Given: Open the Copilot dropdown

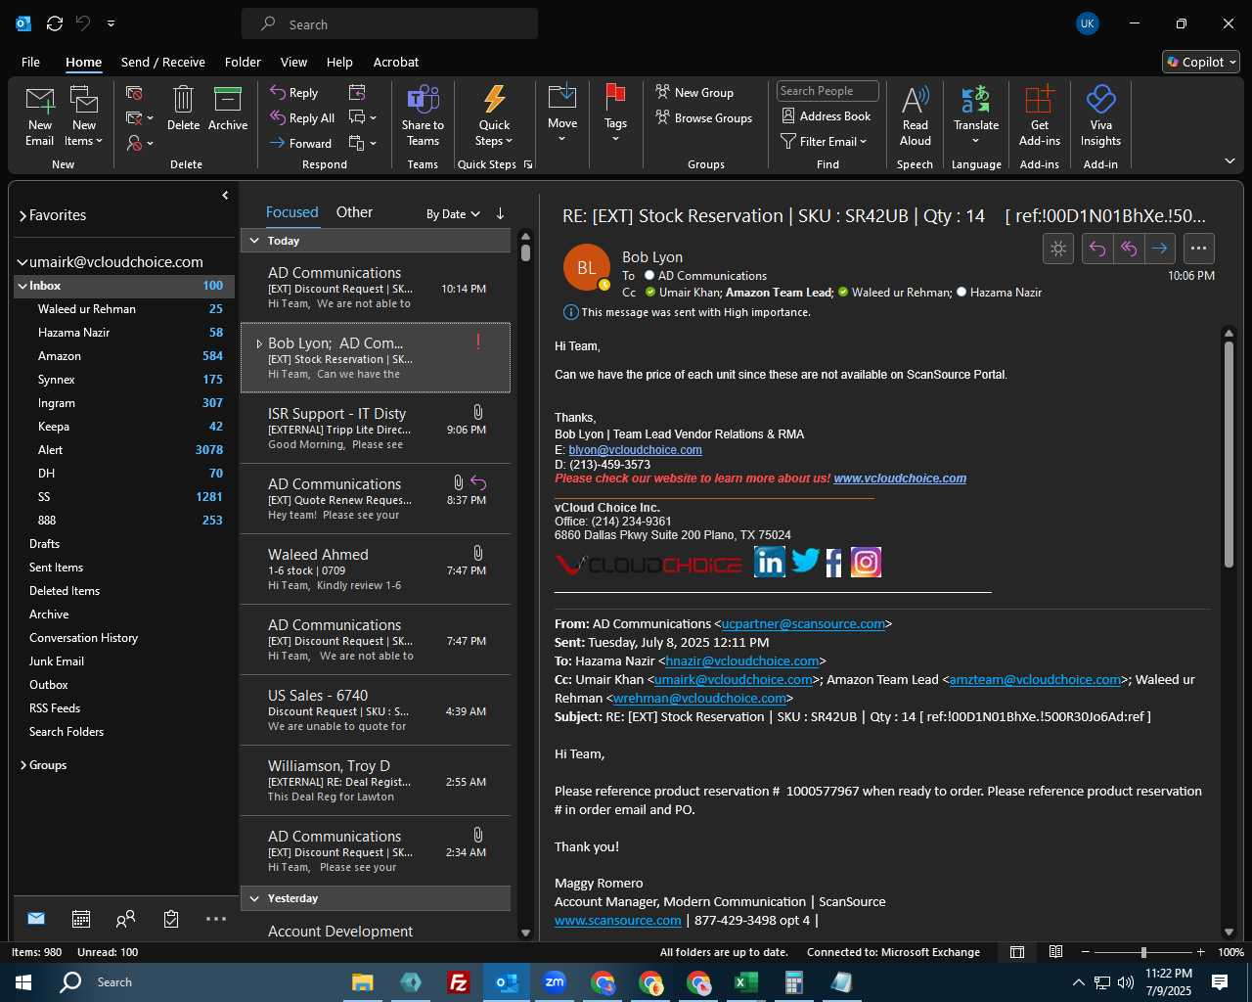Looking at the screenshot, I should point(1201,62).
